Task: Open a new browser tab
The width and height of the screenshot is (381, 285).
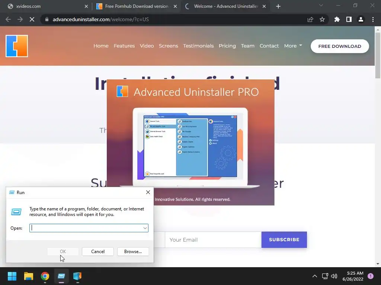Action: click(x=278, y=6)
